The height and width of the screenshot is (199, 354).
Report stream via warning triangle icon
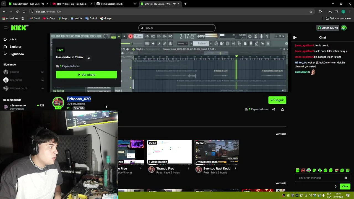pyautogui.click(x=282, y=109)
